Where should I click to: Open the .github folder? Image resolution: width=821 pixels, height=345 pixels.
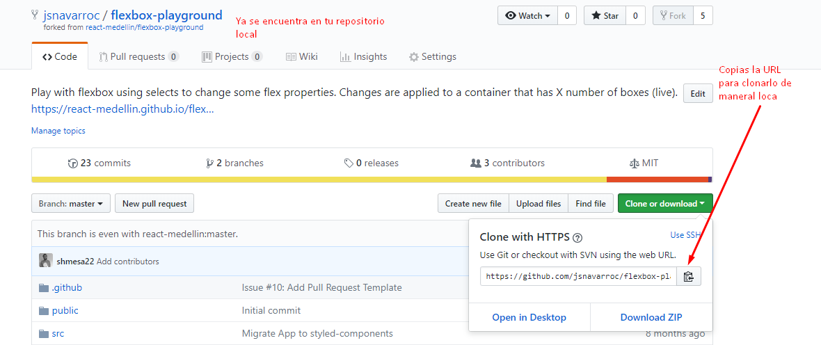click(x=67, y=287)
